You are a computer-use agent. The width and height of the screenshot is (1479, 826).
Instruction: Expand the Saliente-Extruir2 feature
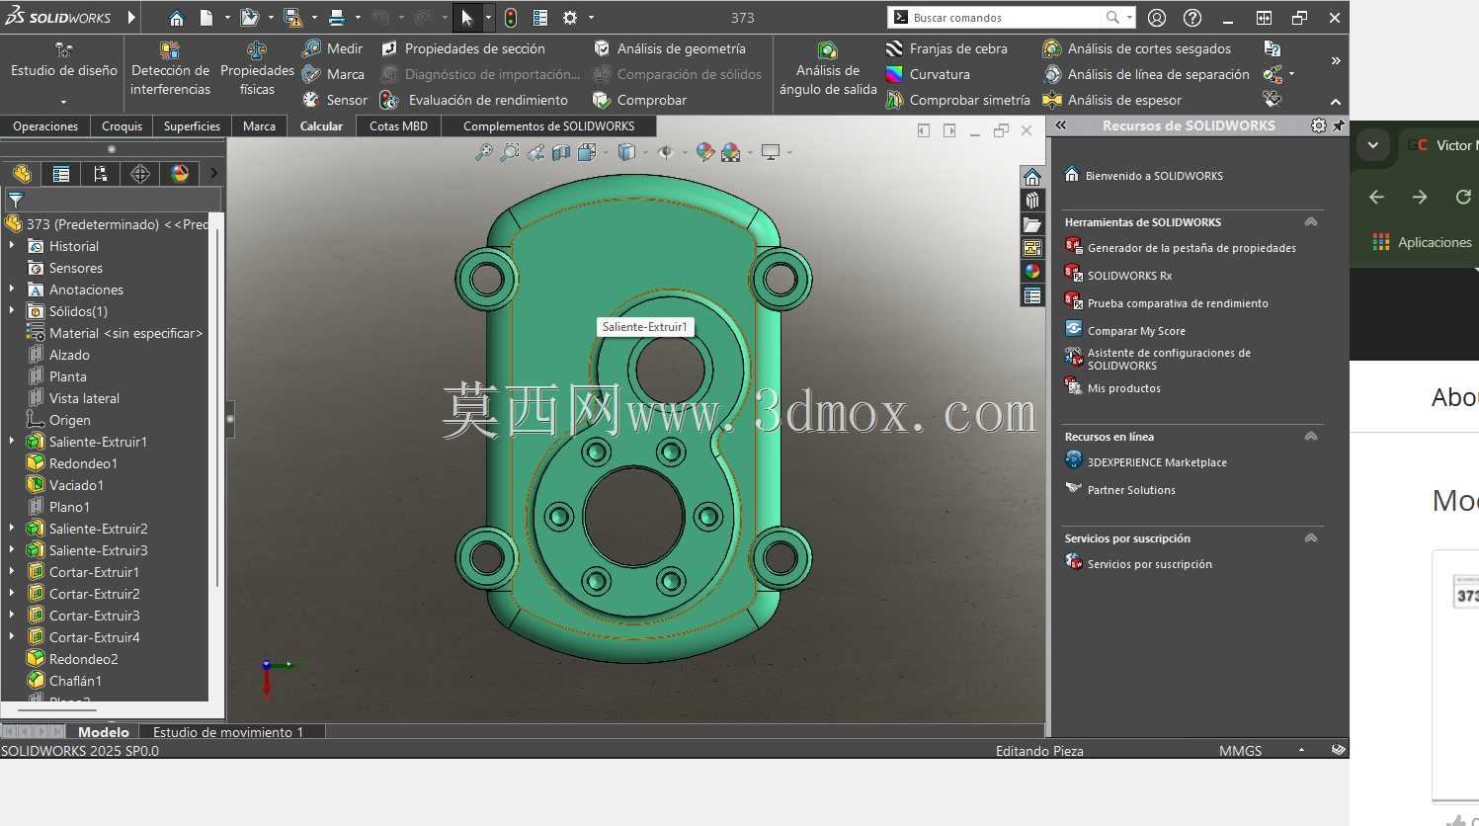click(x=12, y=529)
